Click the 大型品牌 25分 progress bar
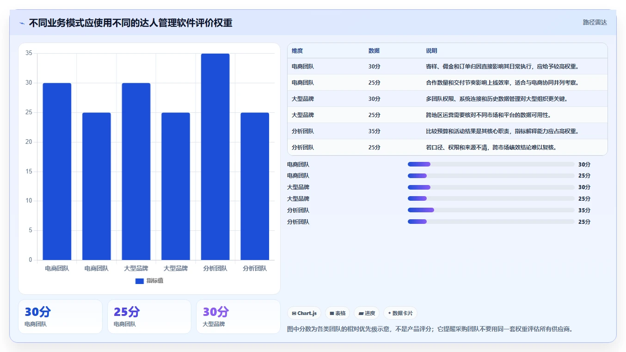 pyautogui.click(x=491, y=199)
